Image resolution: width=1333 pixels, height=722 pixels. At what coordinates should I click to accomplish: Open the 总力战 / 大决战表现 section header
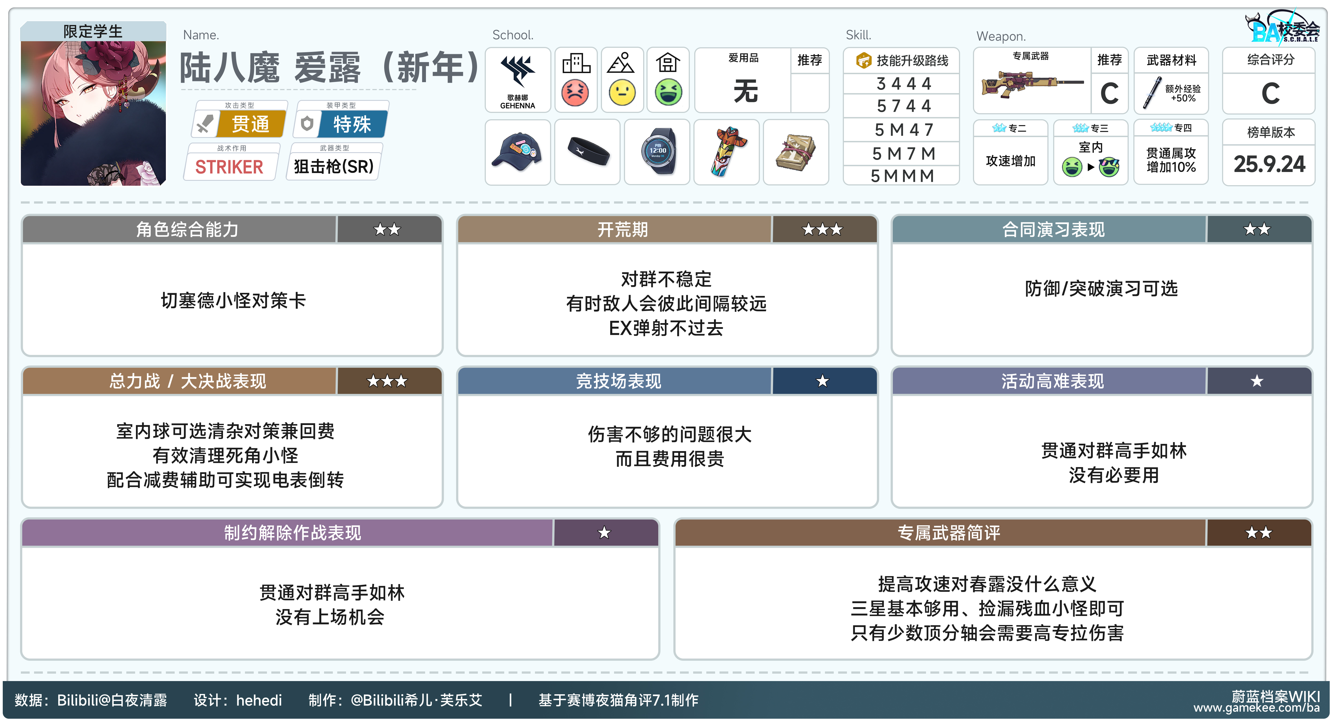(x=187, y=381)
